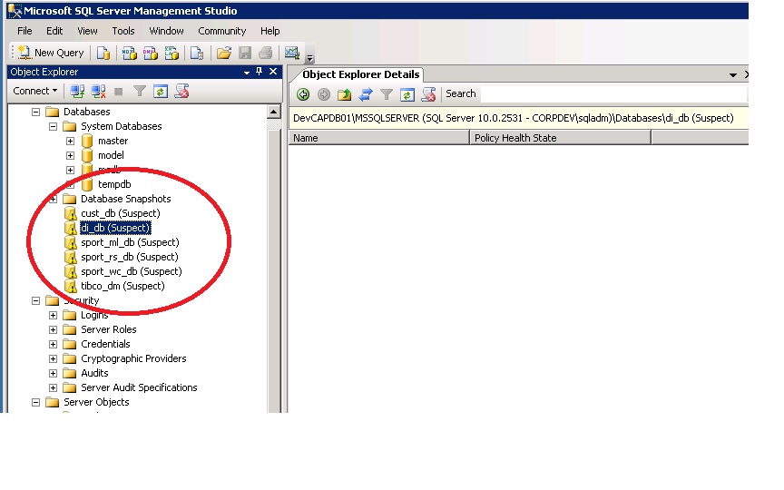Image resolution: width=784 pixels, height=490 pixels.
Task: Select sport_ml_db (Suspect) database
Action: coord(130,242)
